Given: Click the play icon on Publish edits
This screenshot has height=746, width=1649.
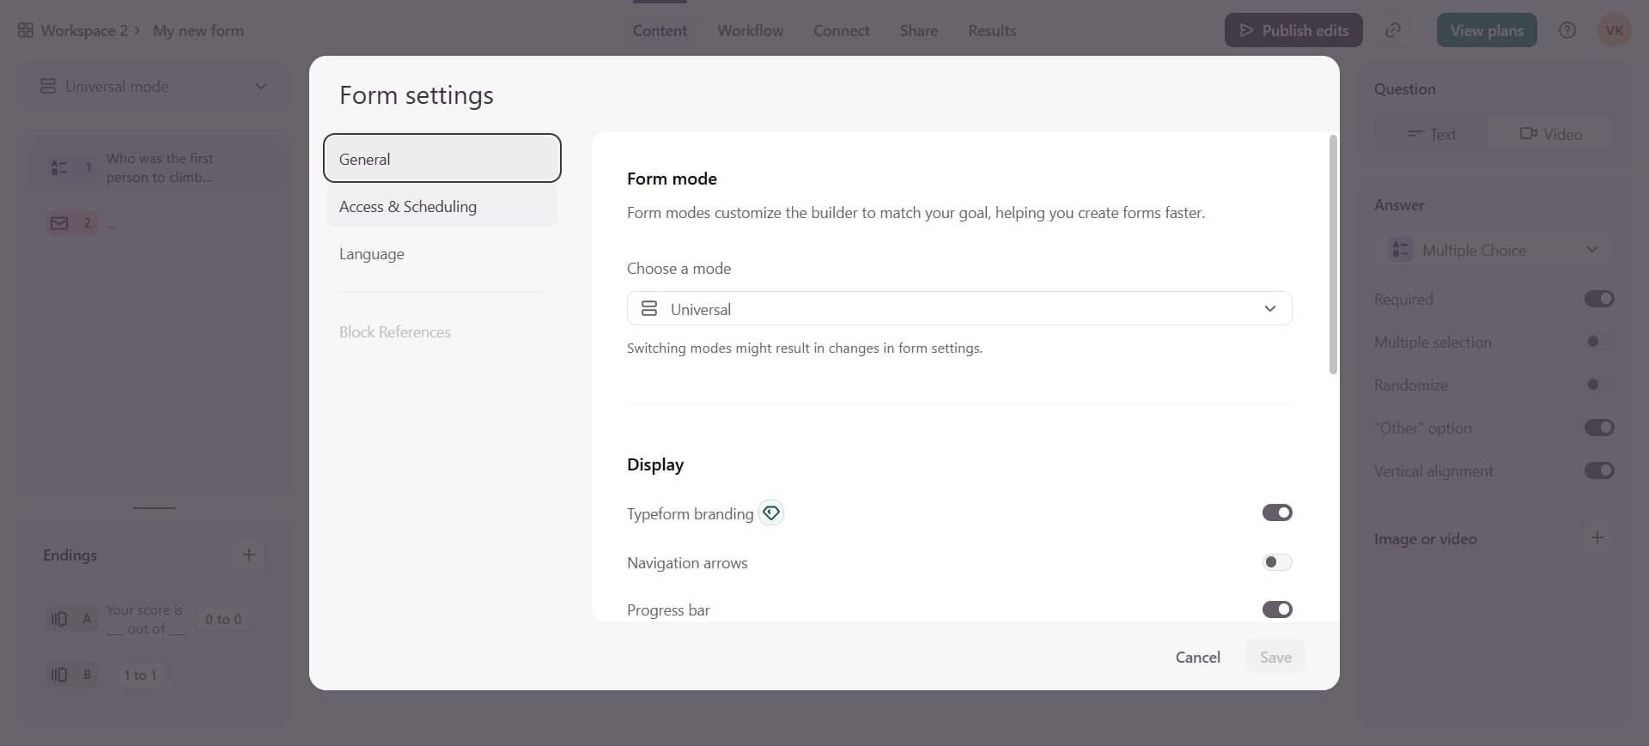Looking at the screenshot, I should coord(1246,30).
